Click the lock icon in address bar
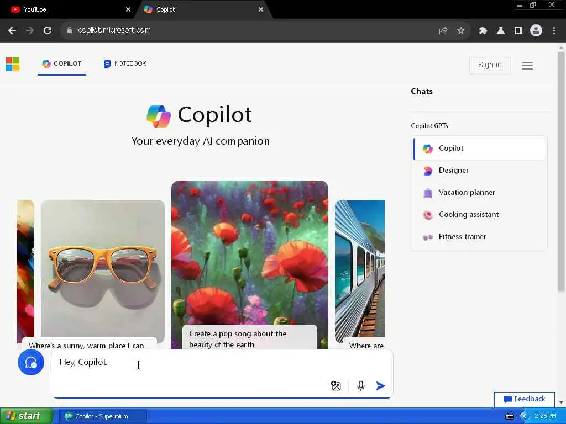Screen dimensions: 566x424 69,30
